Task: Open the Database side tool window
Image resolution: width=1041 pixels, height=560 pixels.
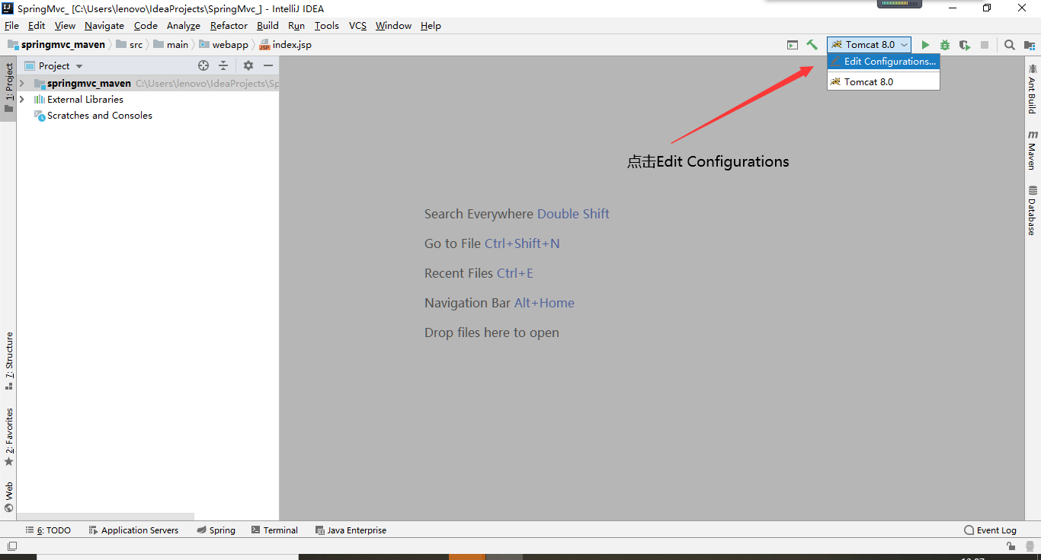Action: 1033,210
